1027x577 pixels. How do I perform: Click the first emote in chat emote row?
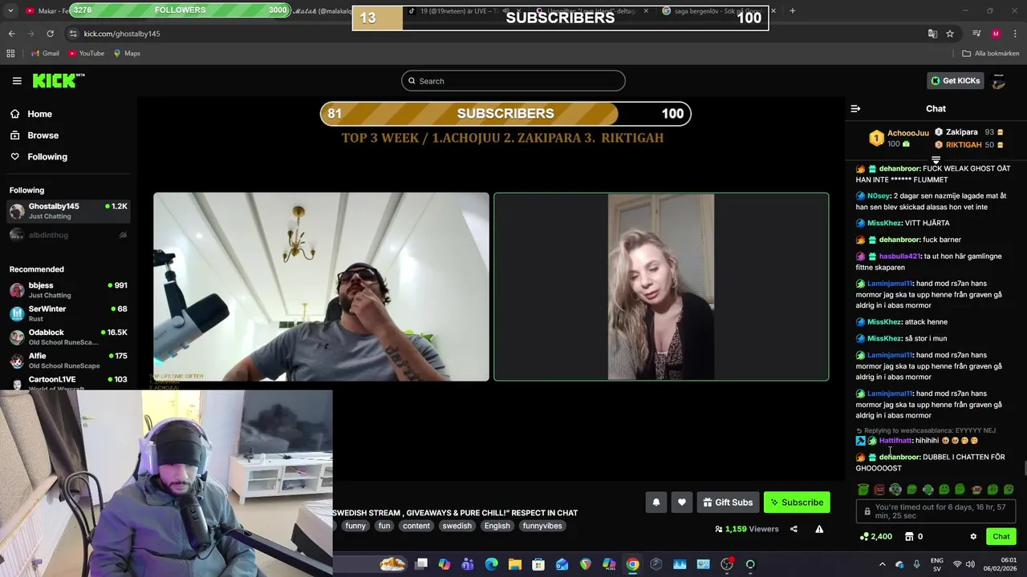[x=863, y=489]
